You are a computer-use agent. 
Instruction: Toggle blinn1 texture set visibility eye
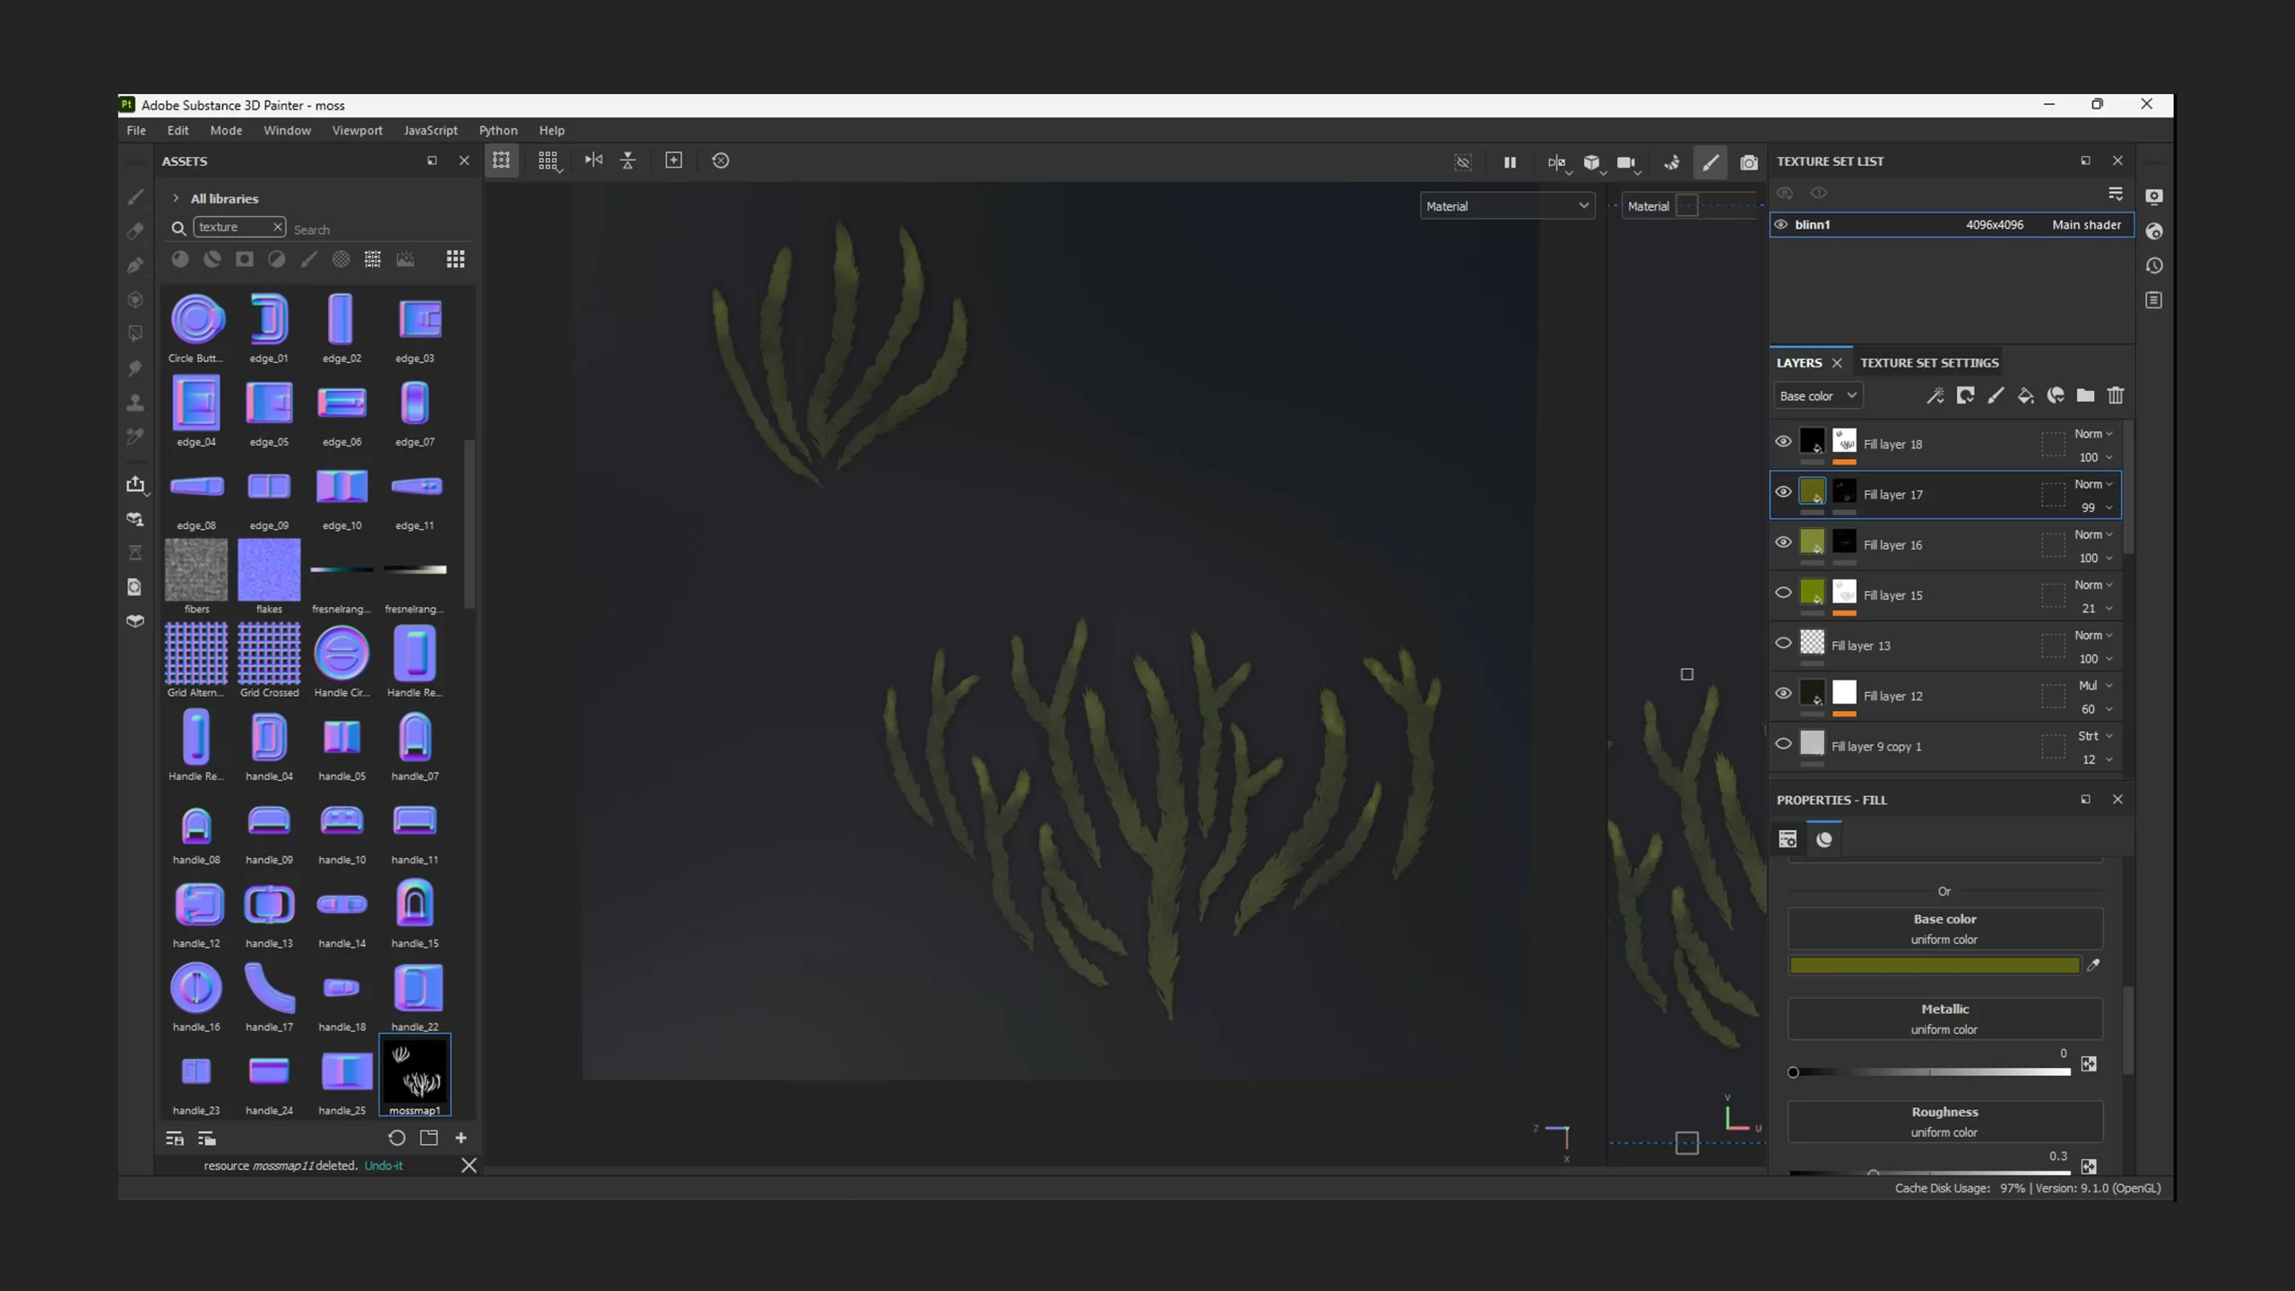tap(1781, 225)
